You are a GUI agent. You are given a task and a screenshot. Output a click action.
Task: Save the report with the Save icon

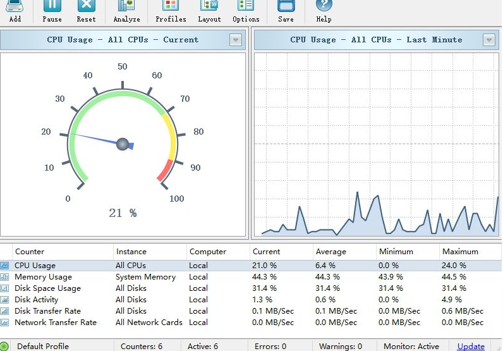click(x=286, y=9)
